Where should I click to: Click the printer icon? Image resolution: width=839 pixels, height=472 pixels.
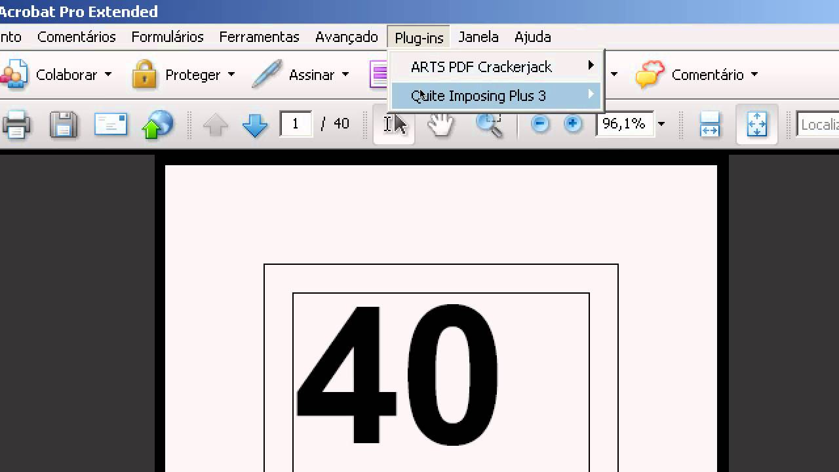[16, 124]
